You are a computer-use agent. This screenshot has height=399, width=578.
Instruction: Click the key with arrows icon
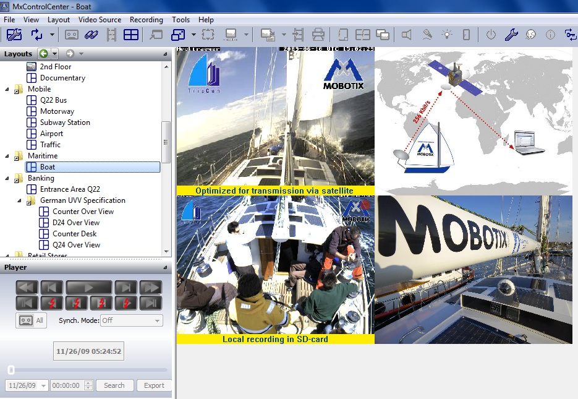point(571,35)
